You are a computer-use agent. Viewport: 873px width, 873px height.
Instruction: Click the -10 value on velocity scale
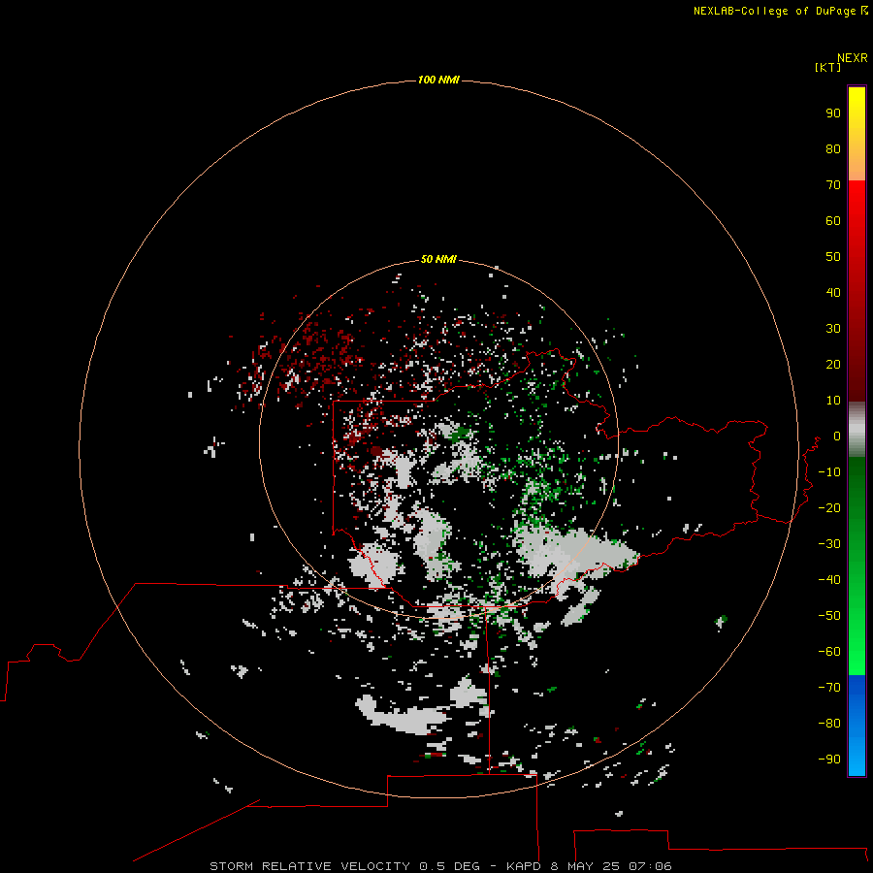[829, 472]
